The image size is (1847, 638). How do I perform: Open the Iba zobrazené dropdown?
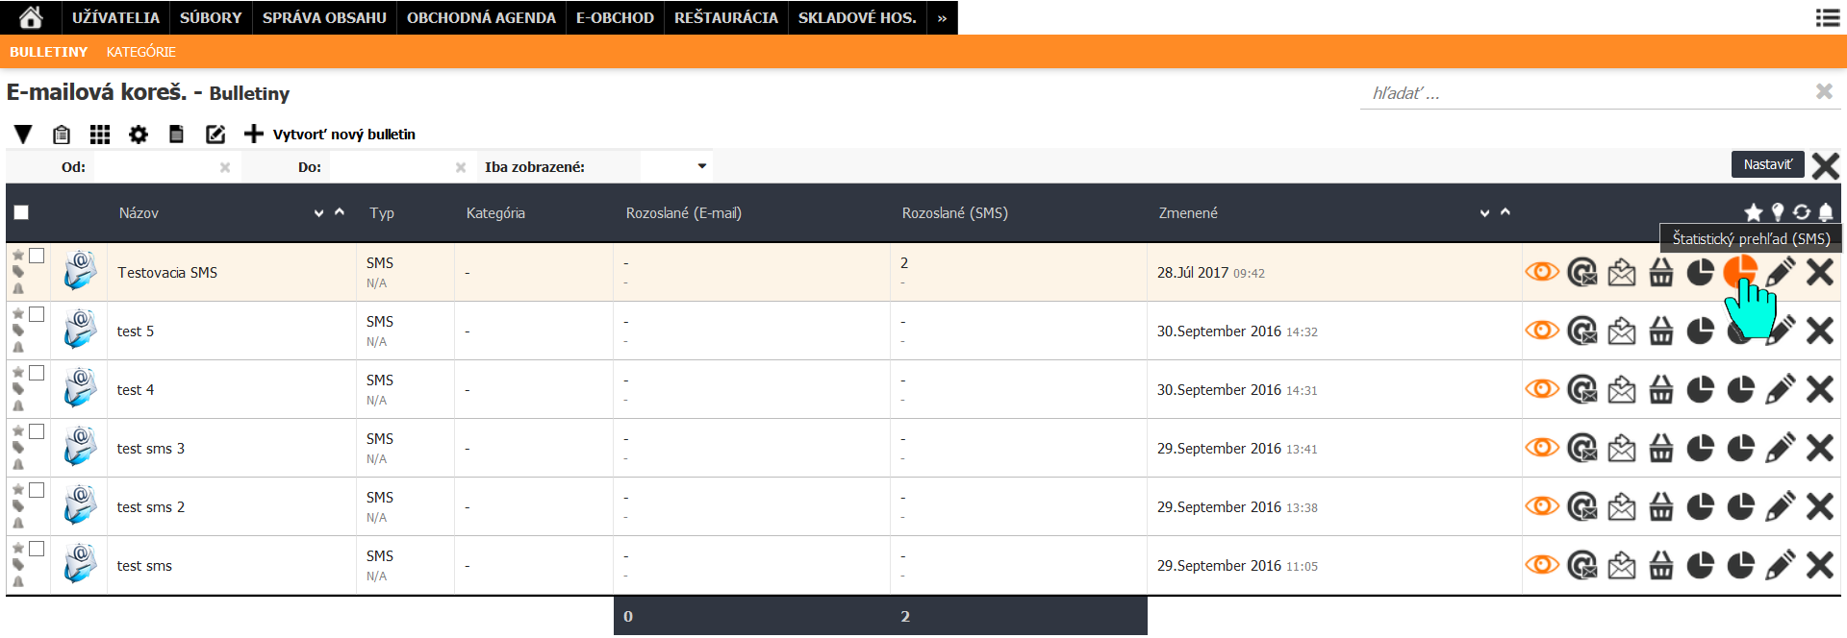pos(674,166)
